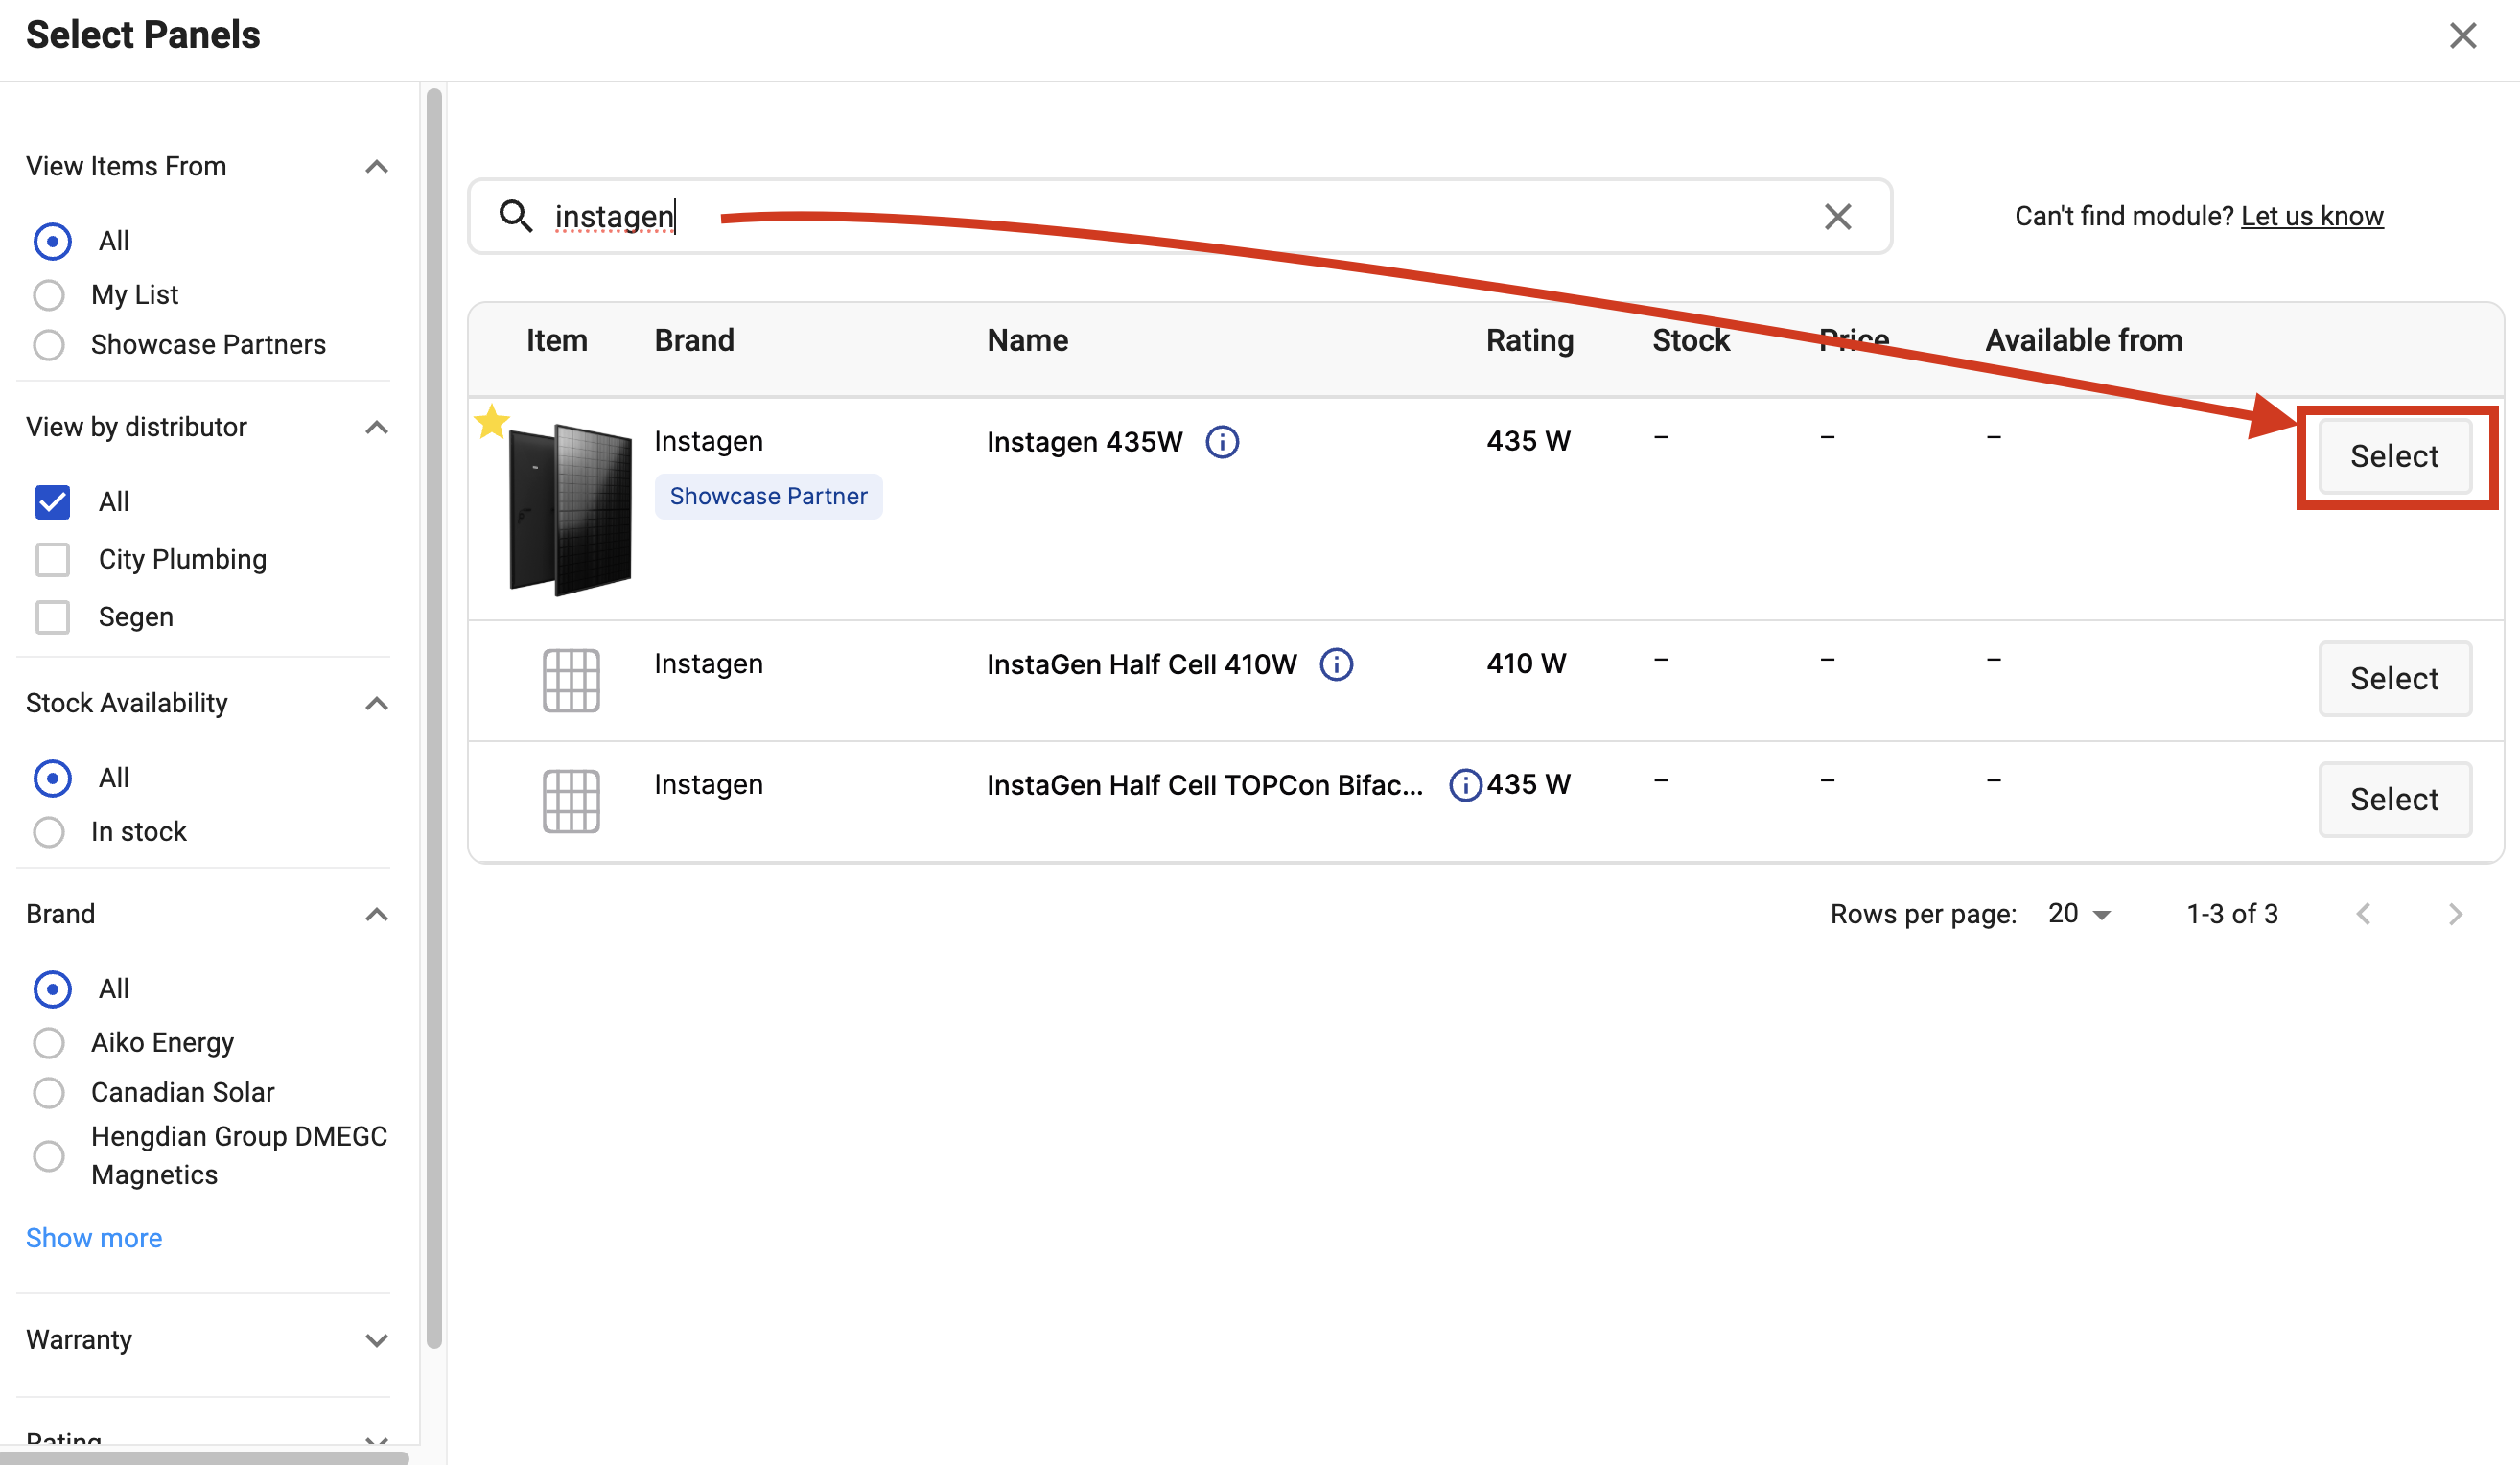Filter by Hengdian Group DMEGC Magnetics
This screenshot has width=2520, height=1465.
[x=49, y=1156]
